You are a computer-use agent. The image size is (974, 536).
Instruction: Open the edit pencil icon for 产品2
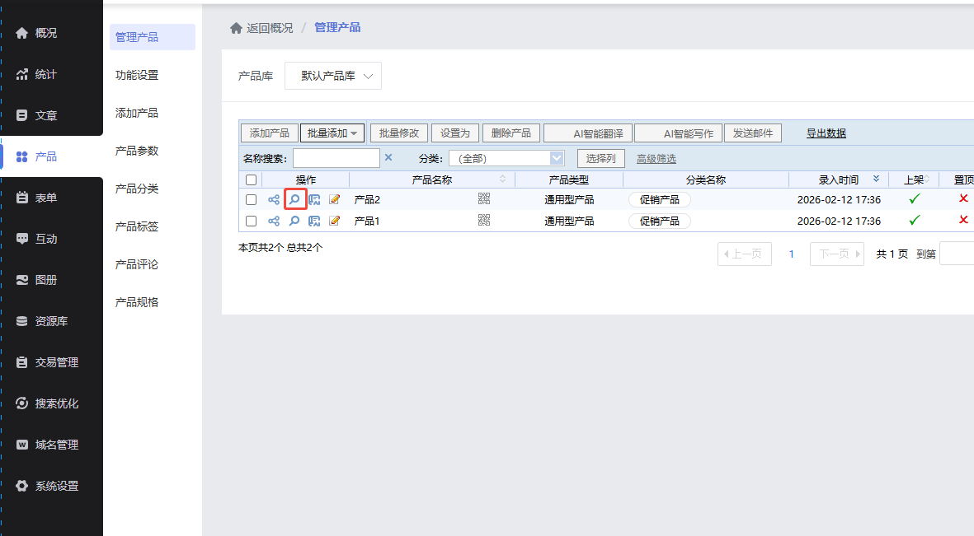click(335, 199)
